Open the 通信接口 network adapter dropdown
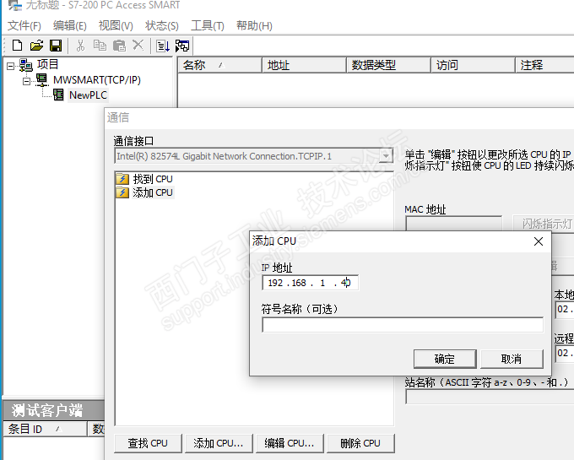574x460 pixels. pos(386,156)
